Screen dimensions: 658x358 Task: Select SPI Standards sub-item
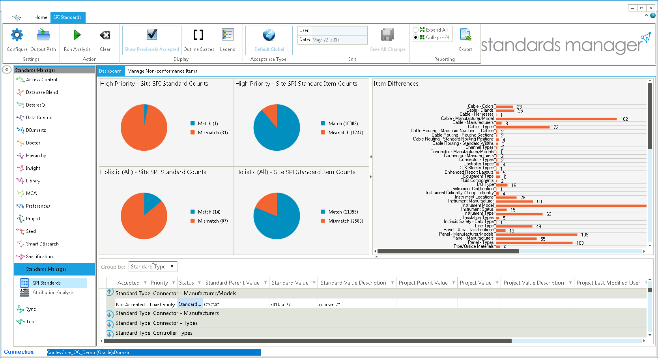point(53,283)
